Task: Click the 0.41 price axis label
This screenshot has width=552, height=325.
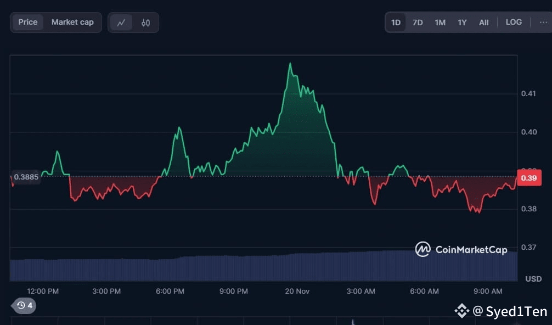Action: point(528,94)
